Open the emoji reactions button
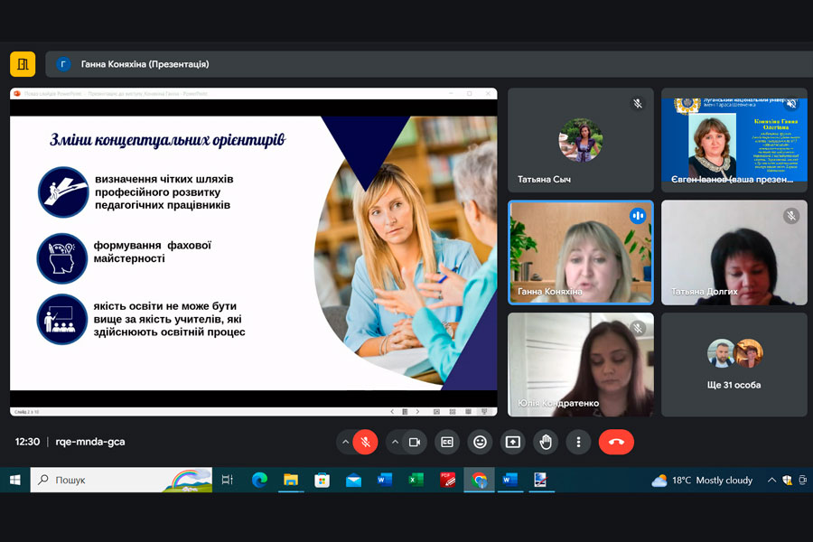The width and height of the screenshot is (813, 542). coord(480,442)
